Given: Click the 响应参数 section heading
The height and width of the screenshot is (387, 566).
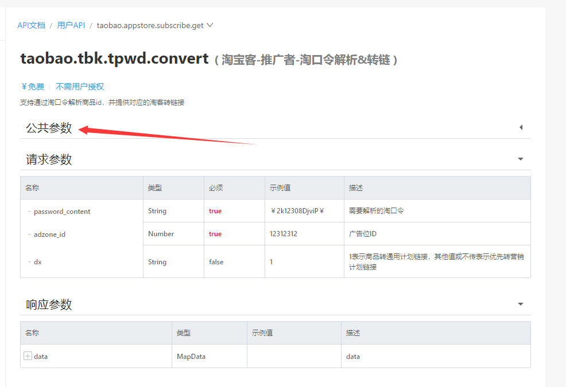Looking at the screenshot, I should pyautogui.click(x=49, y=305).
